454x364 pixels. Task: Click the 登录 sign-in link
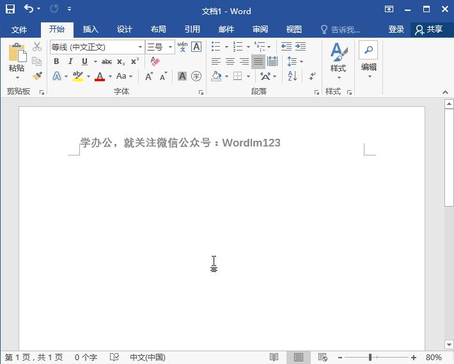tap(396, 29)
